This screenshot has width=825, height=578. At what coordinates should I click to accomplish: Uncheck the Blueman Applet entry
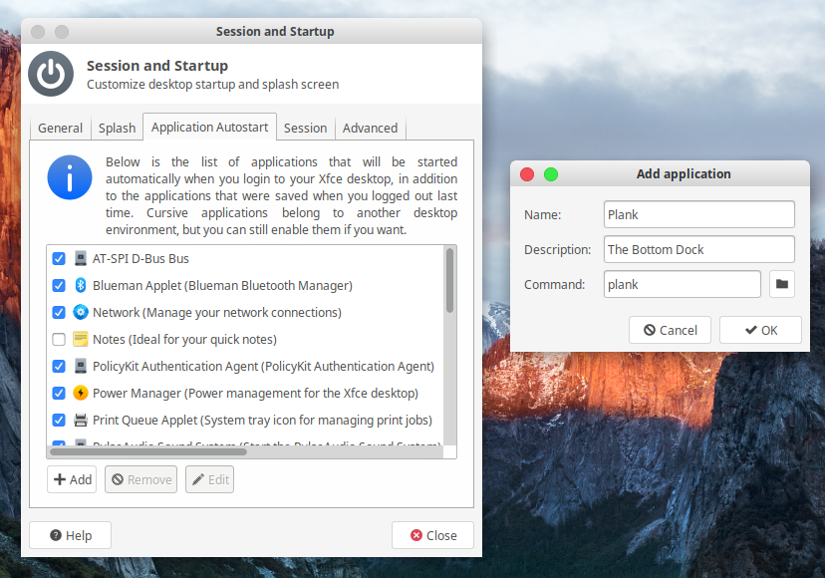(x=58, y=285)
